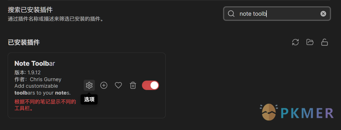Select the Note Toolbar plugin title

[x=35, y=63]
